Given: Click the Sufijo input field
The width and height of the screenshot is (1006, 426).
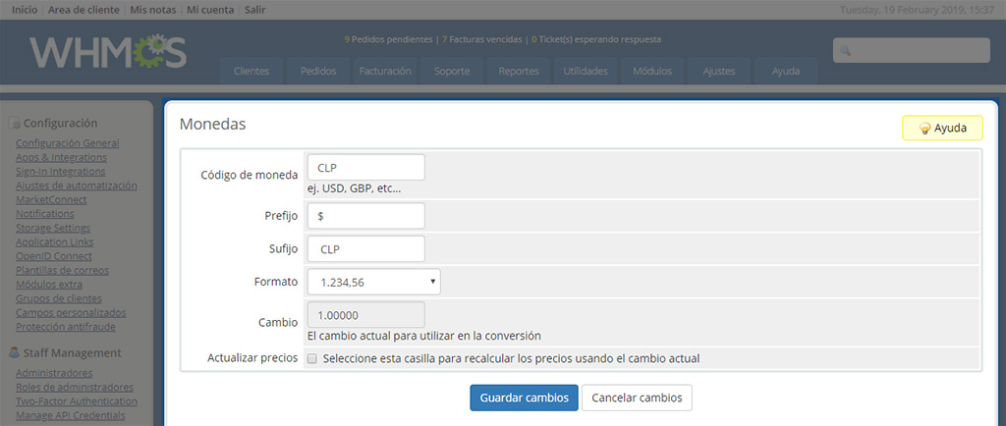Looking at the screenshot, I should coord(365,249).
